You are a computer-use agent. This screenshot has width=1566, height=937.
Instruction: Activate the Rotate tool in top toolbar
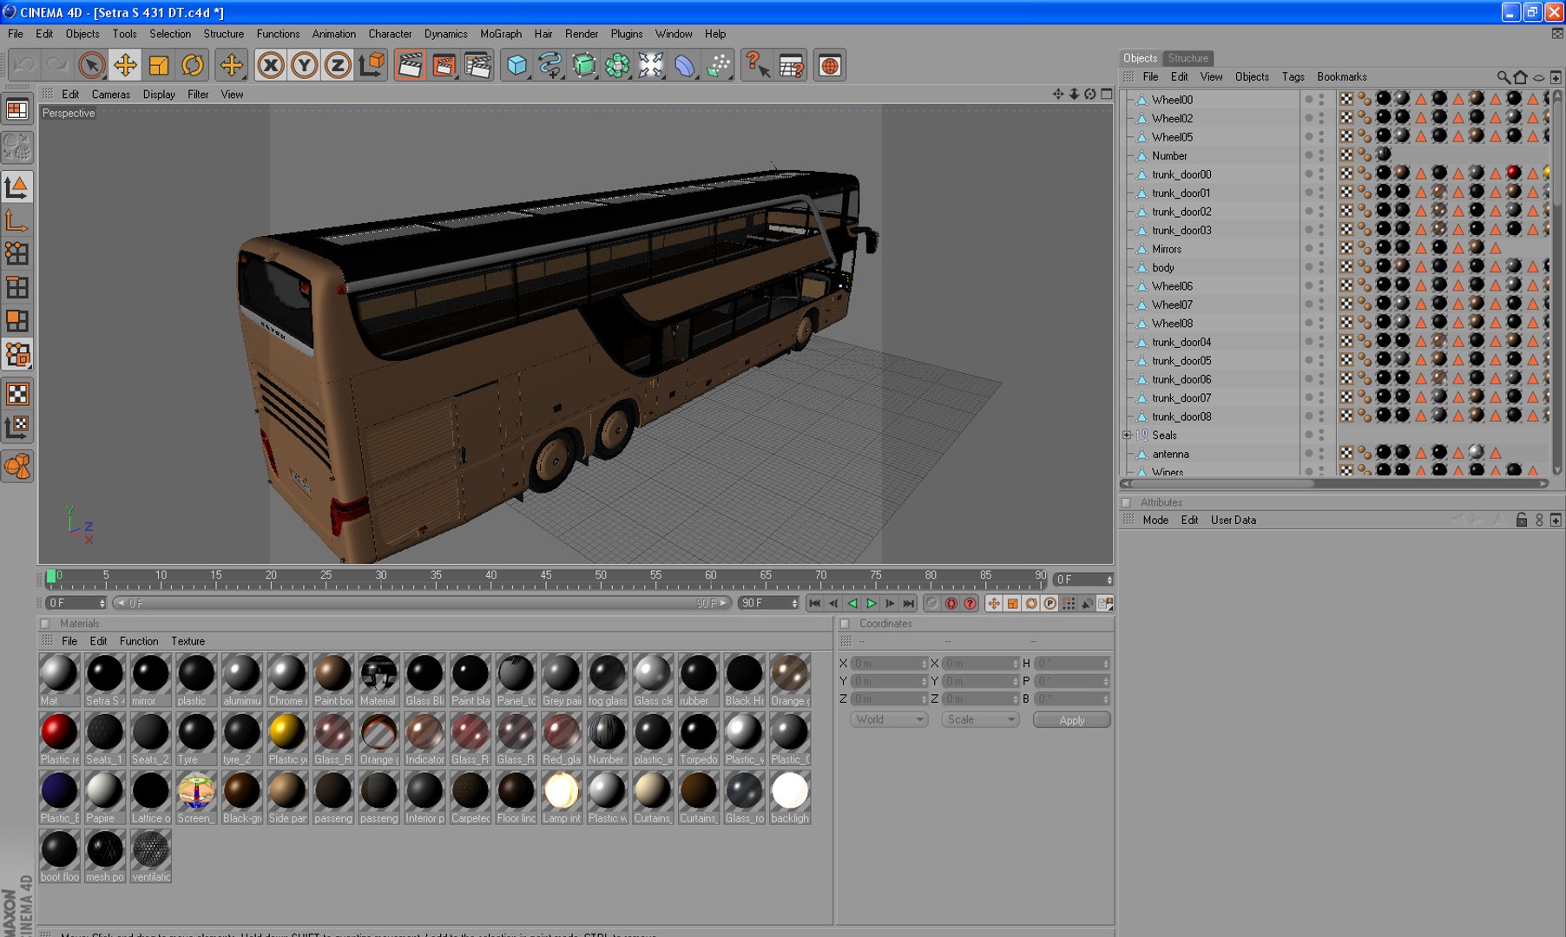click(x=193, y=65)
